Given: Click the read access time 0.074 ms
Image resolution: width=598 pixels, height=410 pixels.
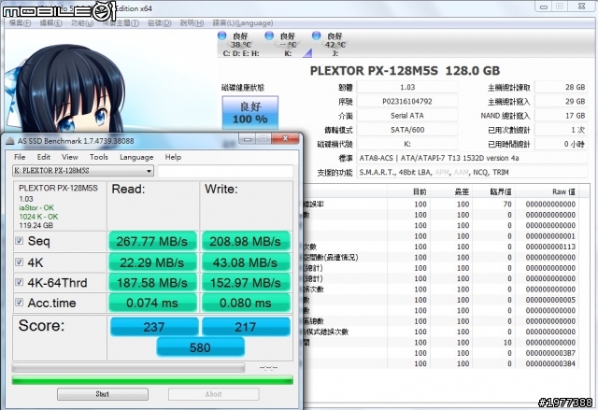Looking at the screenshot, I should 152,303.
